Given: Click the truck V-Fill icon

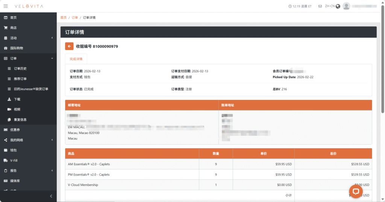Looking at the screenshot, I should click(x=6, y=160).
